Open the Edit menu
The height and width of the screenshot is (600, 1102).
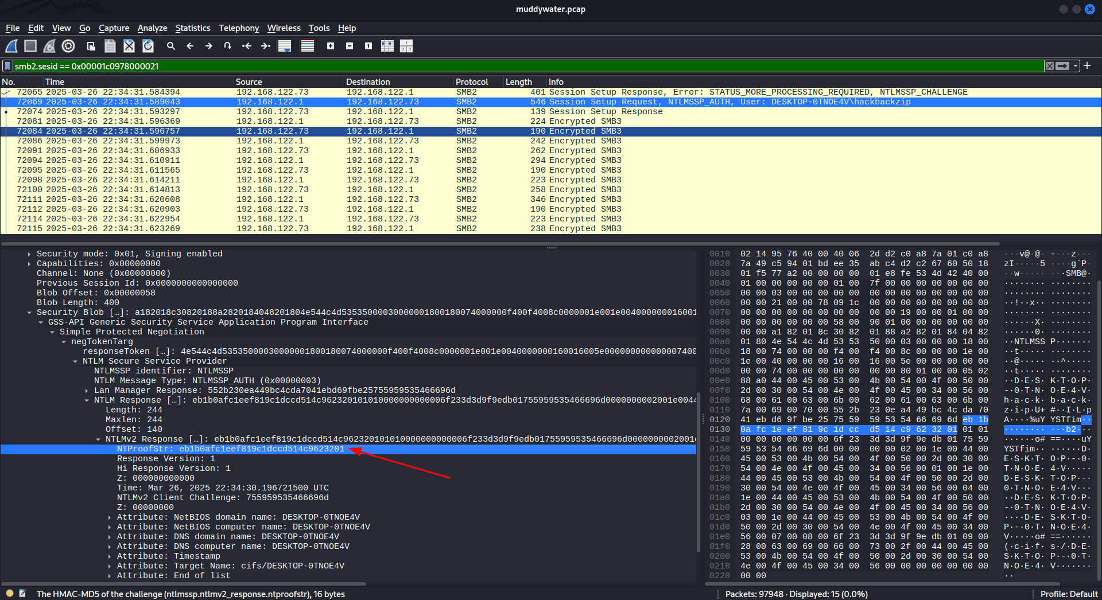[x=36, y=28]
